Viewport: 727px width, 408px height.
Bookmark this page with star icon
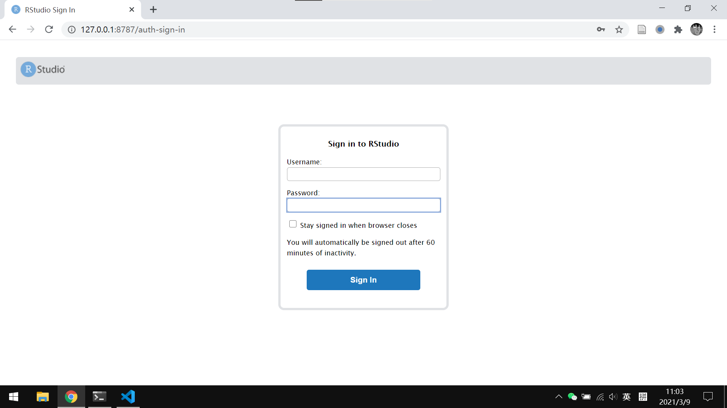[x=619, y=29]
